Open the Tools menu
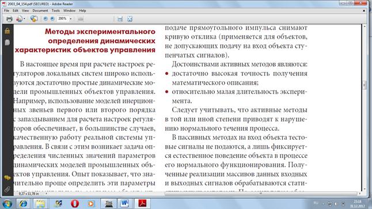Screen dimensions: 372x209 pos(55,11)
